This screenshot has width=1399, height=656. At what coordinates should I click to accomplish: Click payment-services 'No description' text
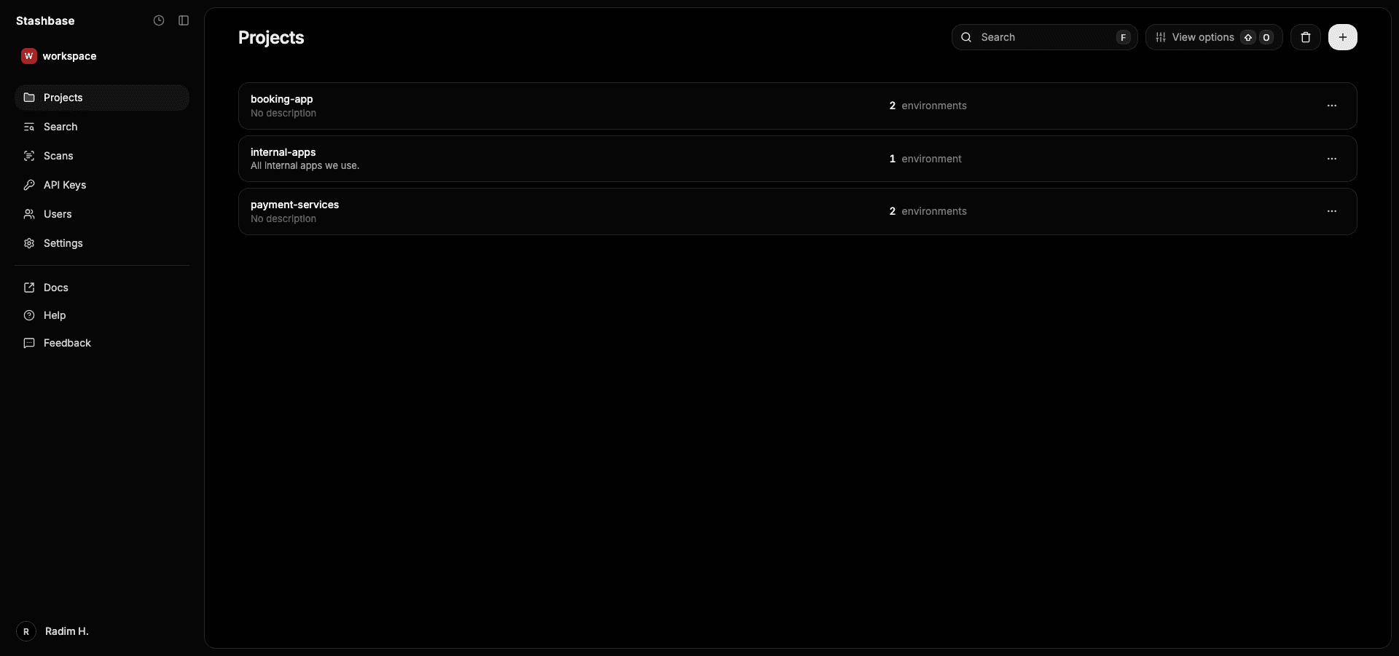pos(283,218)
